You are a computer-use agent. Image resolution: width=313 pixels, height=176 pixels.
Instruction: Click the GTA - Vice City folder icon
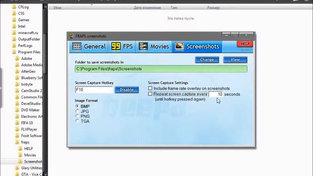point(17,174)
